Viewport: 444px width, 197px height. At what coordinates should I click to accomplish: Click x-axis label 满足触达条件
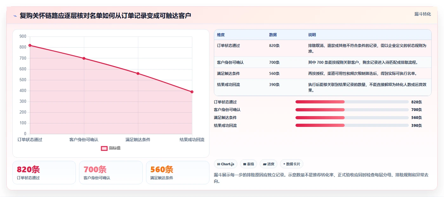tap(138, 140)
